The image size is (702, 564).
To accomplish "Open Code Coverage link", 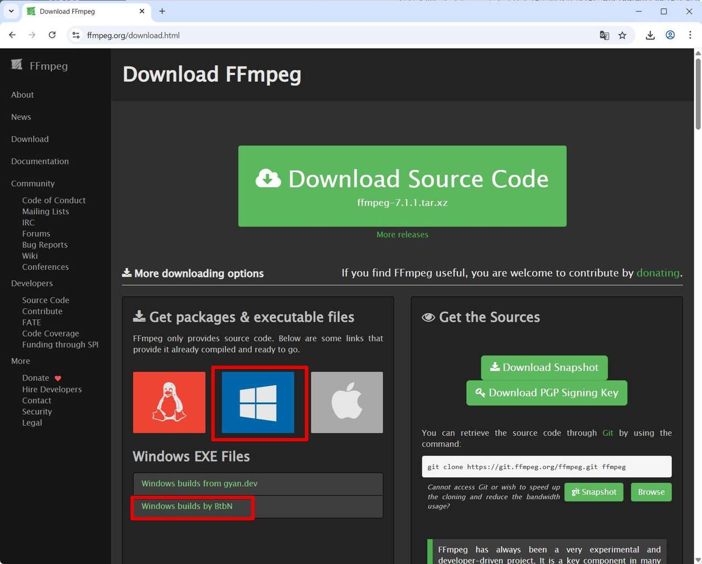I will click(50, 334).
